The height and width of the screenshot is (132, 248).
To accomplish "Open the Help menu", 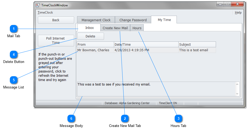I will click(238, 12).
